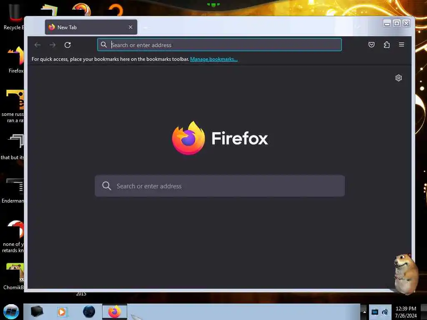Select the Firefox desktop shortcut
The width and height of the screenshot is (427, 320).
(15, 60)
